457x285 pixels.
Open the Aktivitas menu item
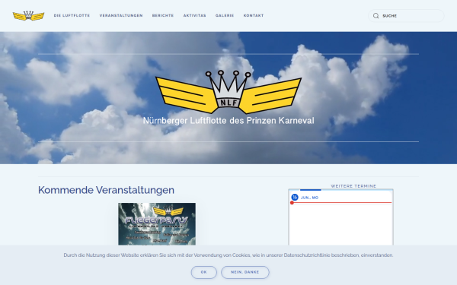195,16
